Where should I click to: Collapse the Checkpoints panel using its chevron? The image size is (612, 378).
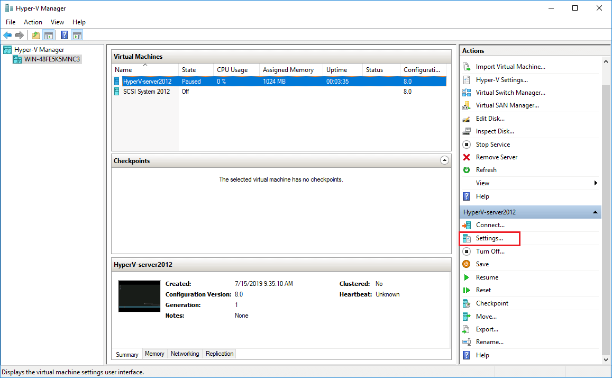click(444, 160)
